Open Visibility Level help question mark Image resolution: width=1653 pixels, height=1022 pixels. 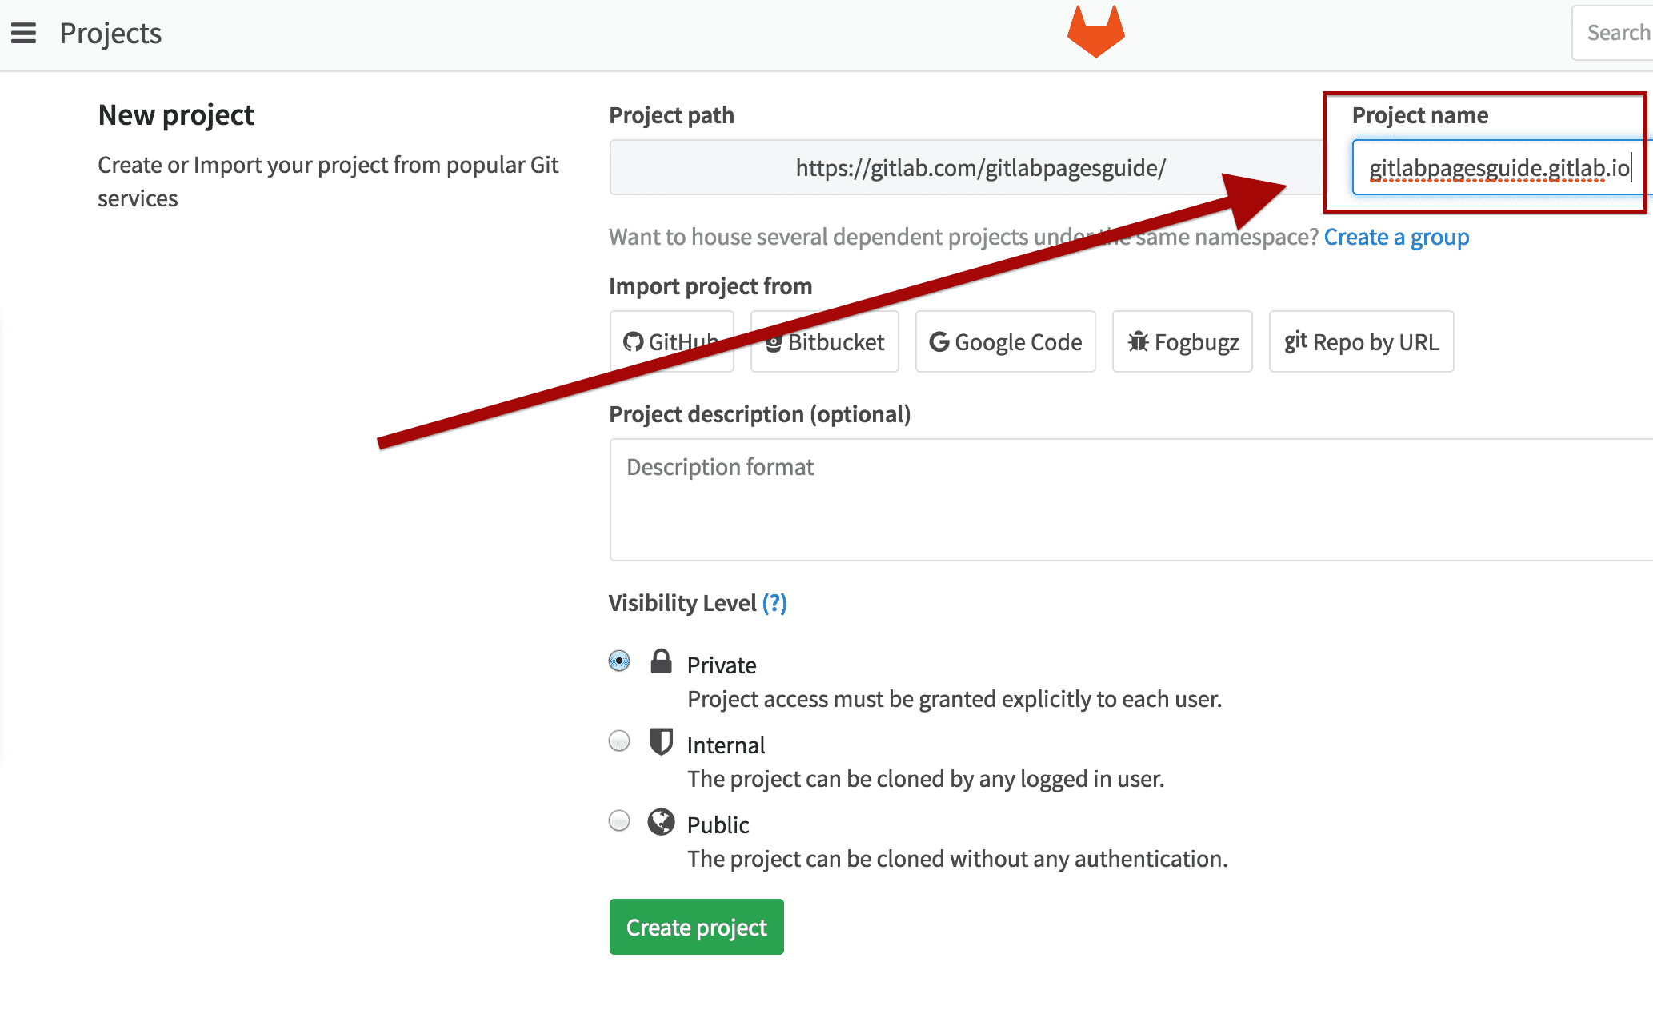click(x=774, y=603)
